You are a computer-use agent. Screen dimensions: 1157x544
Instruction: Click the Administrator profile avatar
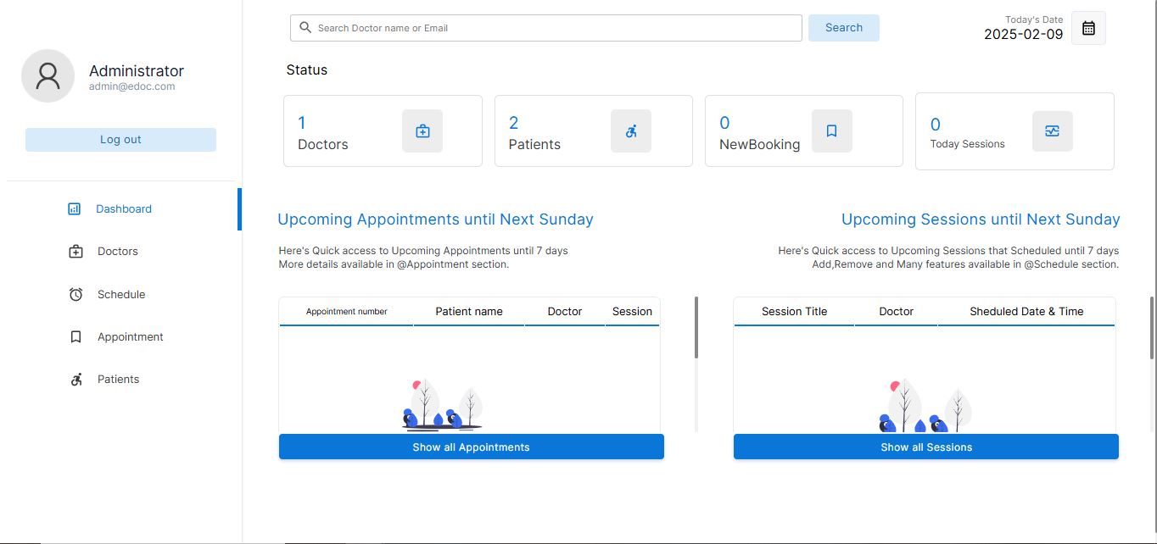(x=48, y=75)
